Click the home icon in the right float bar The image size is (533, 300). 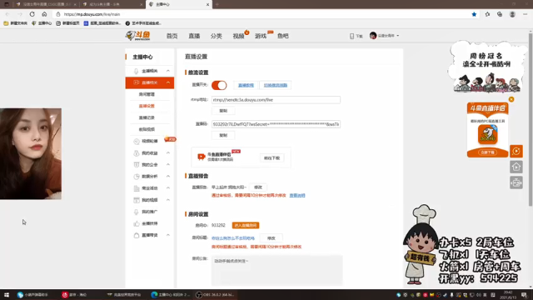[516, 167]
